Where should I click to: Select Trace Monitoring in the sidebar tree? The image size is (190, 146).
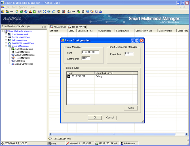point(23,58)
